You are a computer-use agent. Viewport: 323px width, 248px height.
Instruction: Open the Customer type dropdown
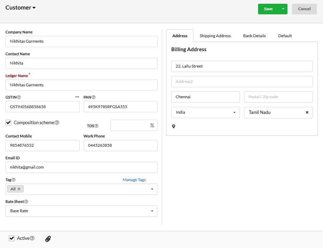coord(21,8)
